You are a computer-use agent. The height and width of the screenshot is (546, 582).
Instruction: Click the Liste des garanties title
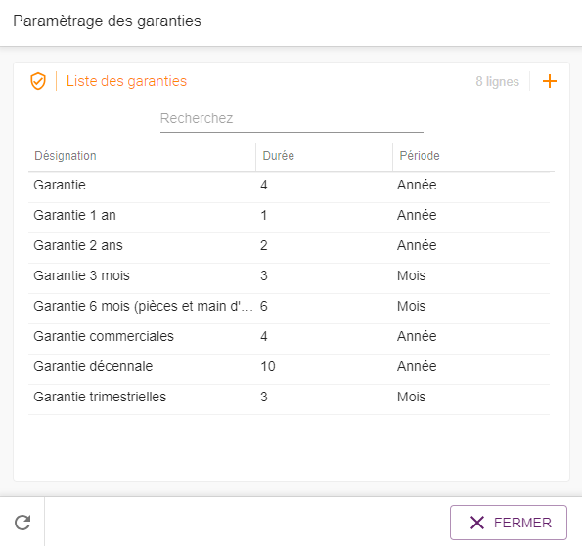pyautogui.click(x=126, y=81)
